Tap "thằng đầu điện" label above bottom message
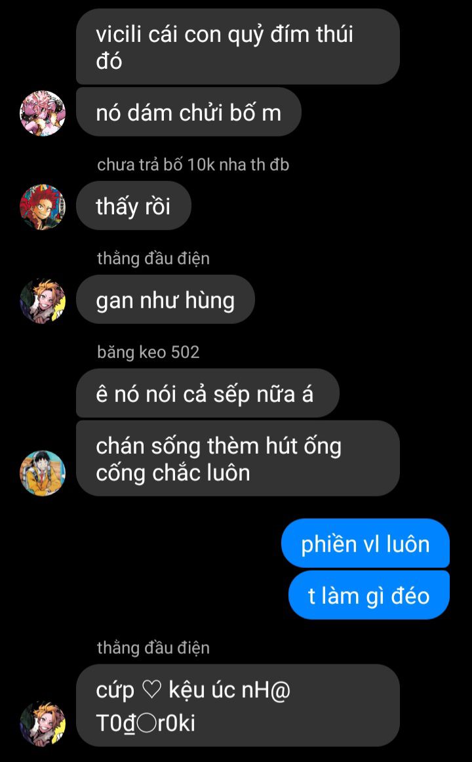 tap(153, 648)
